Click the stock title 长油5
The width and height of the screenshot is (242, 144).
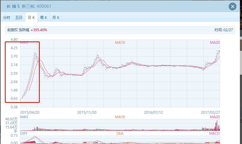(x=13, y=6)
